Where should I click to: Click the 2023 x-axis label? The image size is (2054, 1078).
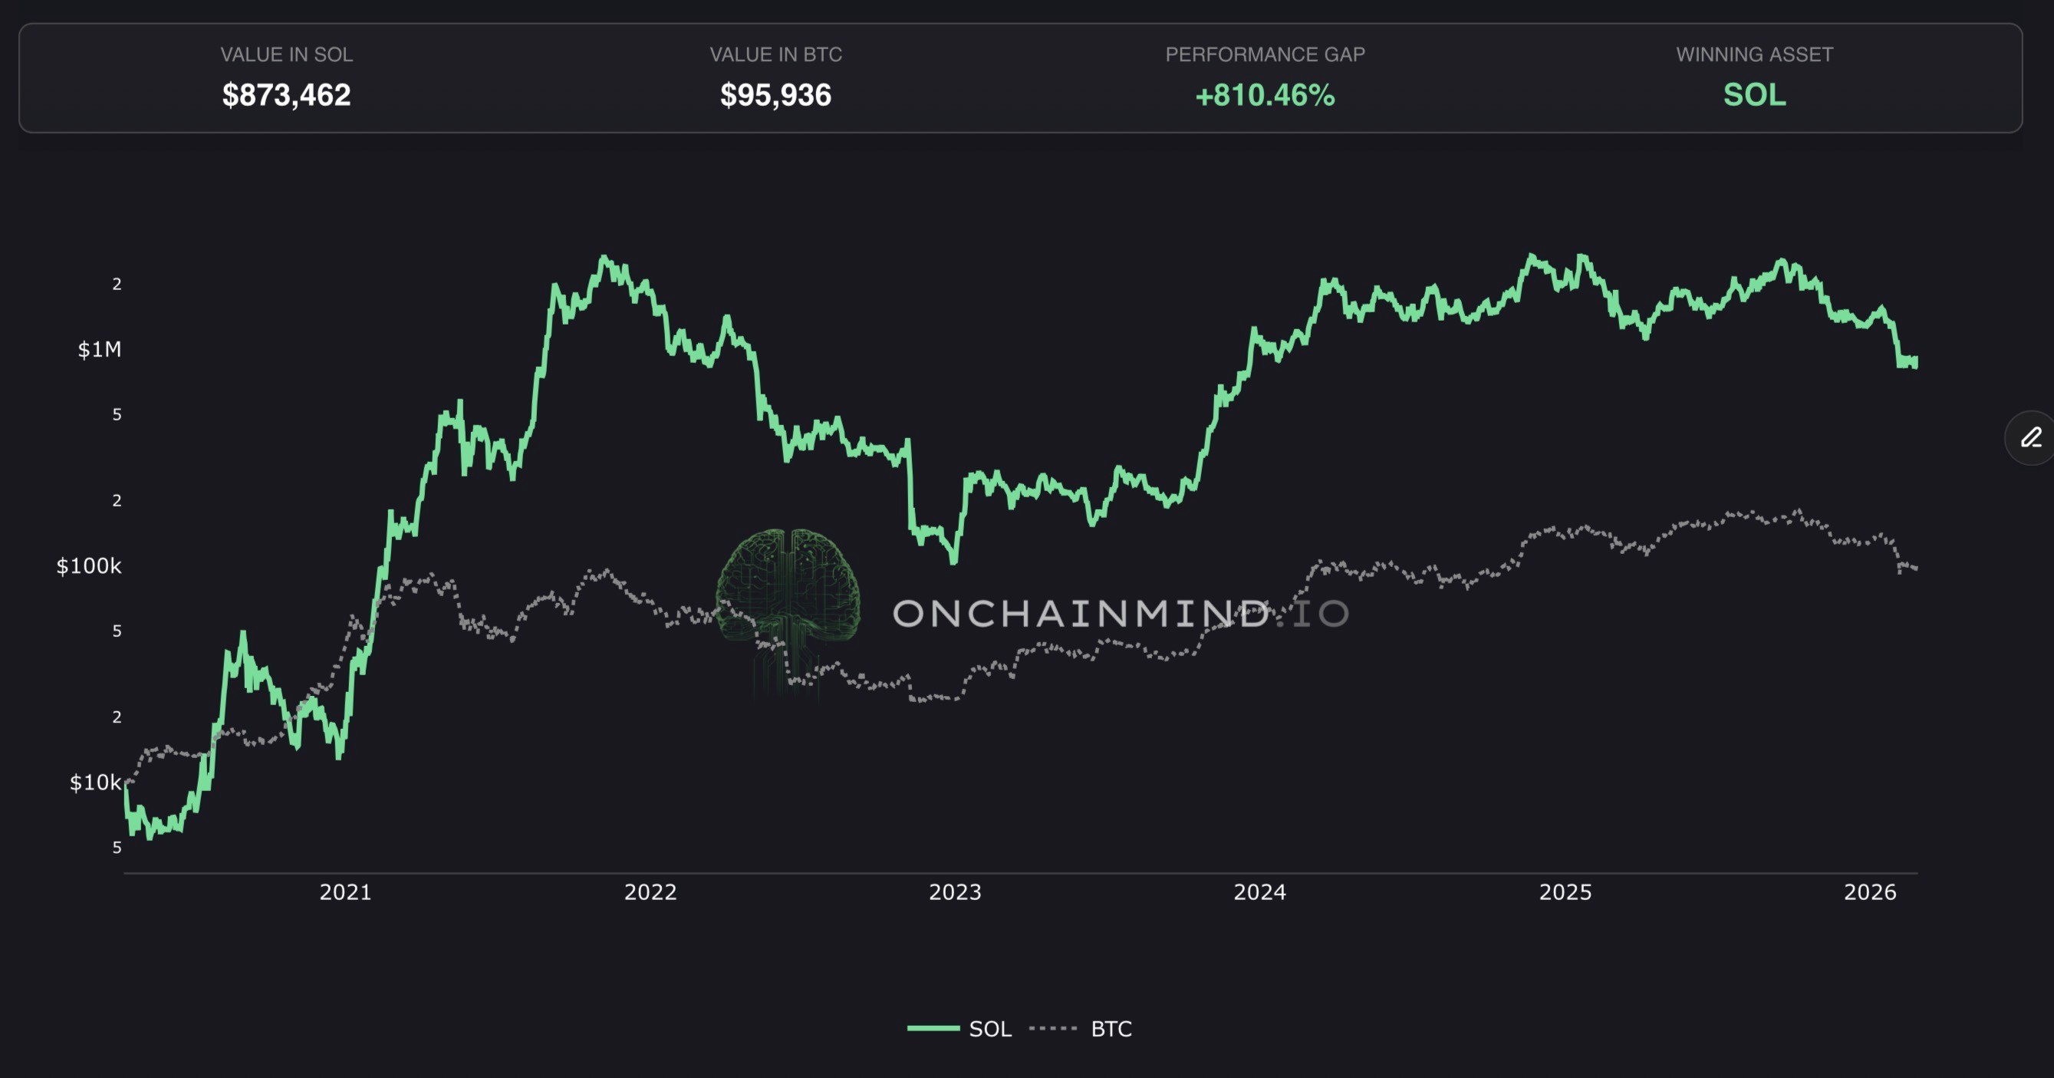point(954,892)
